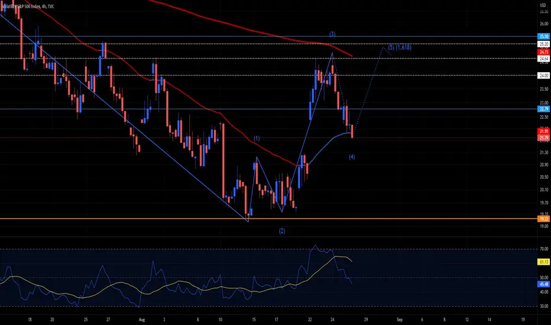551x325 pixels.
Task: Click the Aug label on time axis
Action: [142, 320]
